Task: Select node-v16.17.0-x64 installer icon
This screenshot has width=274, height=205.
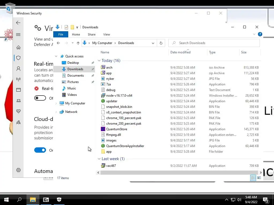Action: [103, 96]
